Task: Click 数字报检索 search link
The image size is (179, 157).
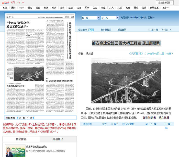Action: click(106, 30)
